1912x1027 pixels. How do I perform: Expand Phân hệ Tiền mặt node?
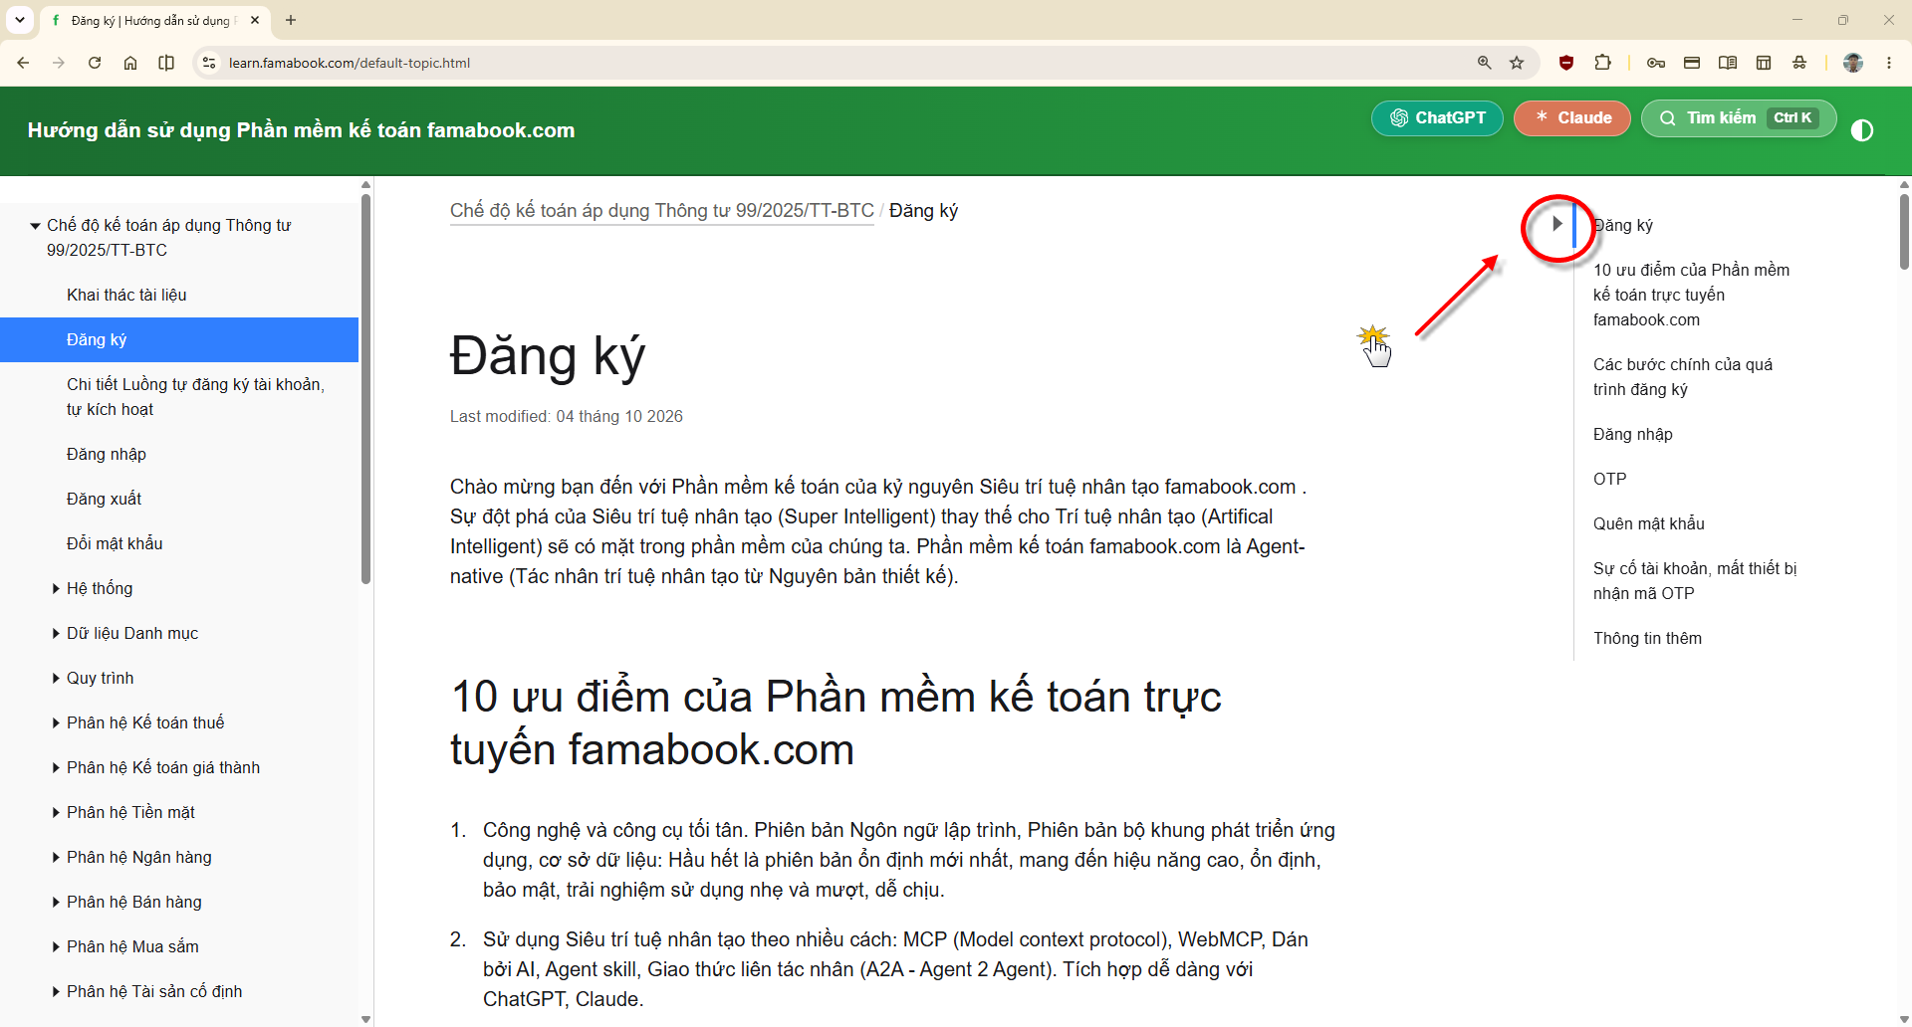click(56, 813)
